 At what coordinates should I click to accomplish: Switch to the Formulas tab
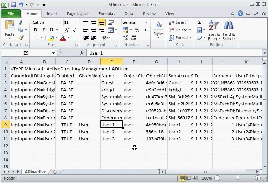[106, 14]
